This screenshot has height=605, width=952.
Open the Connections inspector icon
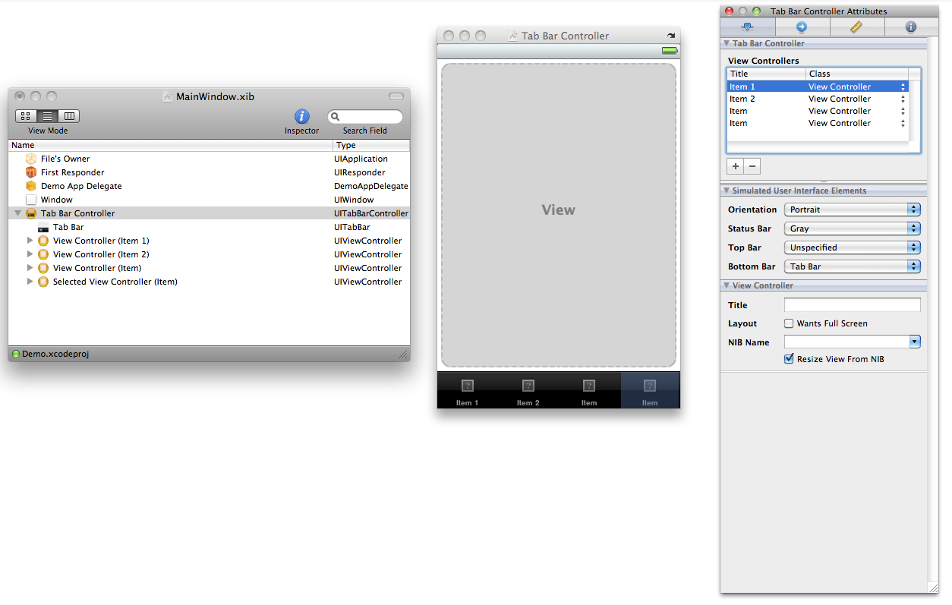[802, 27]
